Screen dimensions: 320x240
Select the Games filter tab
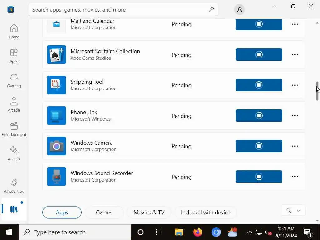(104, 212)
